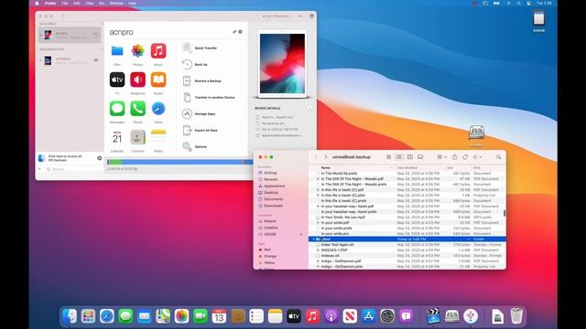This screenshot has height=329, width=586.
Task: Expand the disconnected device in sidebar
Action: [40, 60]
